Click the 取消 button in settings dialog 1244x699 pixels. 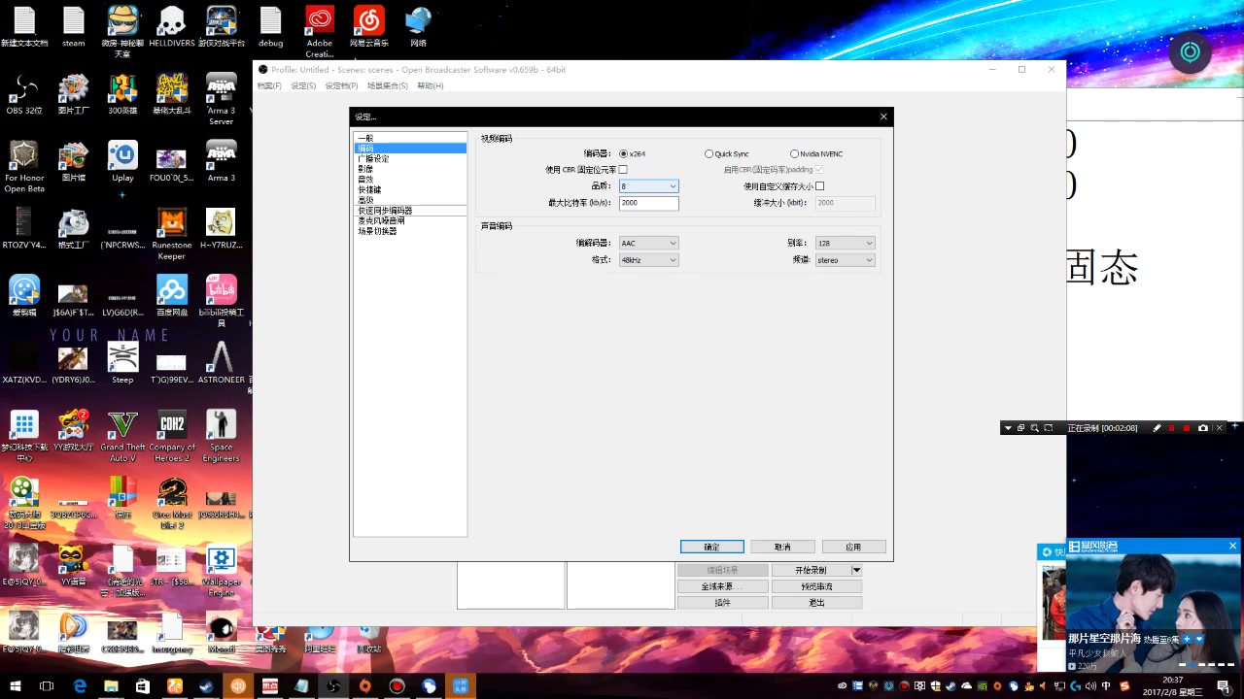pyautogui.click(x=782, y=547)
